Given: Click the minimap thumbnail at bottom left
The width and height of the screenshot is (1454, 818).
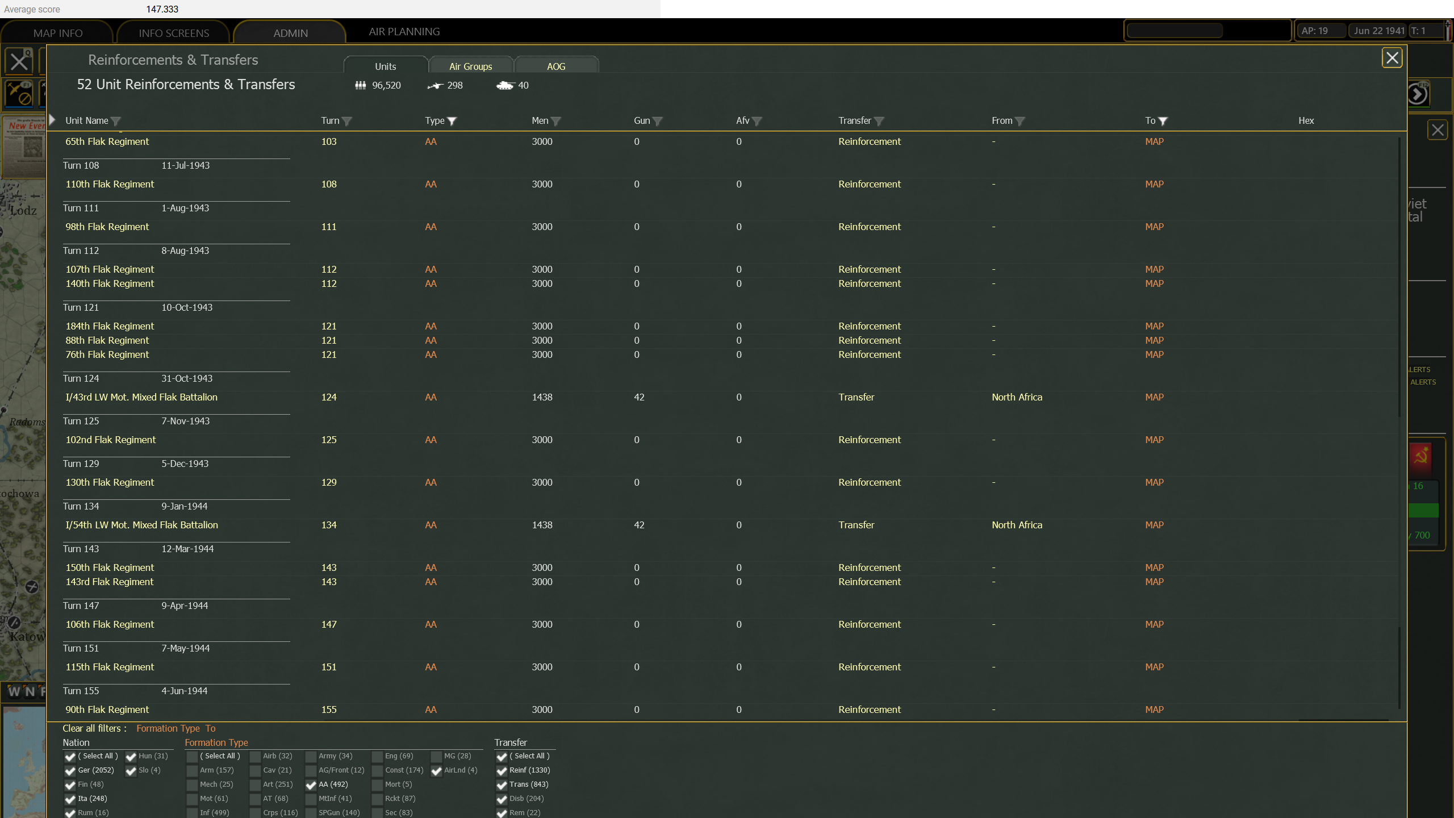Looking at the screenshot, I should point(24,761).
